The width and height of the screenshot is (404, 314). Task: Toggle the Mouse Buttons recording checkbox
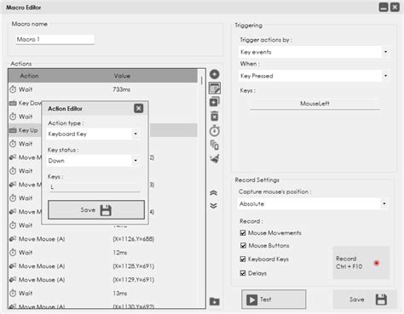tap(243, 245)
